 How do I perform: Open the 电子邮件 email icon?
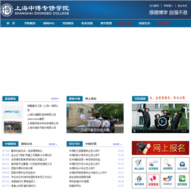coord(139,180)
